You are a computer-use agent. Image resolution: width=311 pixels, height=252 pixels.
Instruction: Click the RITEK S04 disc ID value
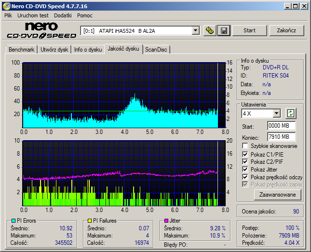[x=276, y=76]
